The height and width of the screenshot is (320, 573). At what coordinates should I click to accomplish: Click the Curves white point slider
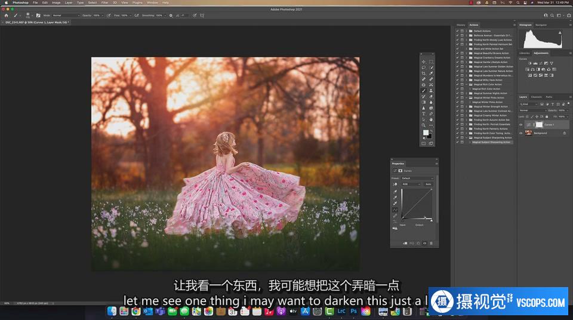click(432, 220)
